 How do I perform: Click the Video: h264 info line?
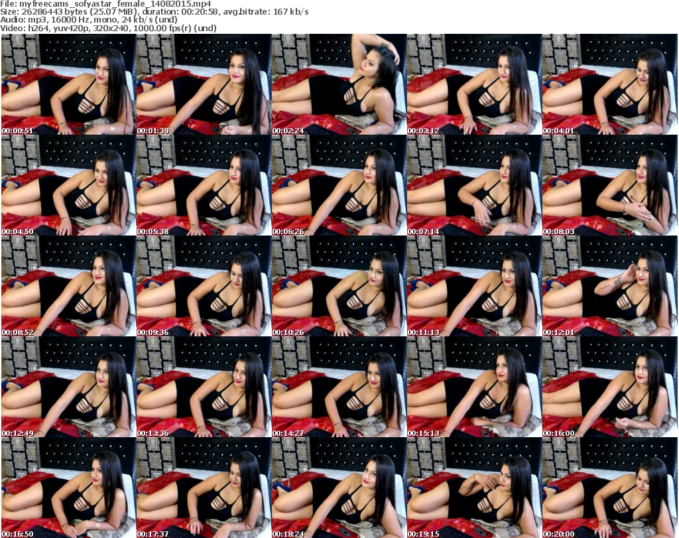click(108, 28)
